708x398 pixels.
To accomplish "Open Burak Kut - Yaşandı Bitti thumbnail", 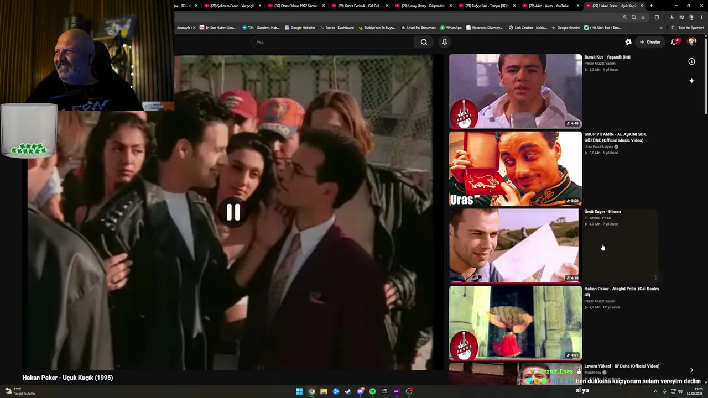I will tap(516, 91).
